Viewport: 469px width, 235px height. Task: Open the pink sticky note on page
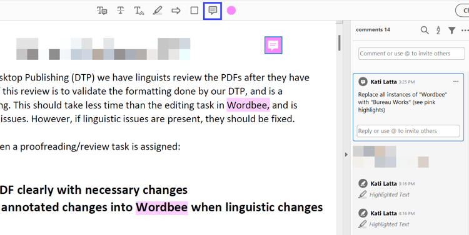point(273,46)
